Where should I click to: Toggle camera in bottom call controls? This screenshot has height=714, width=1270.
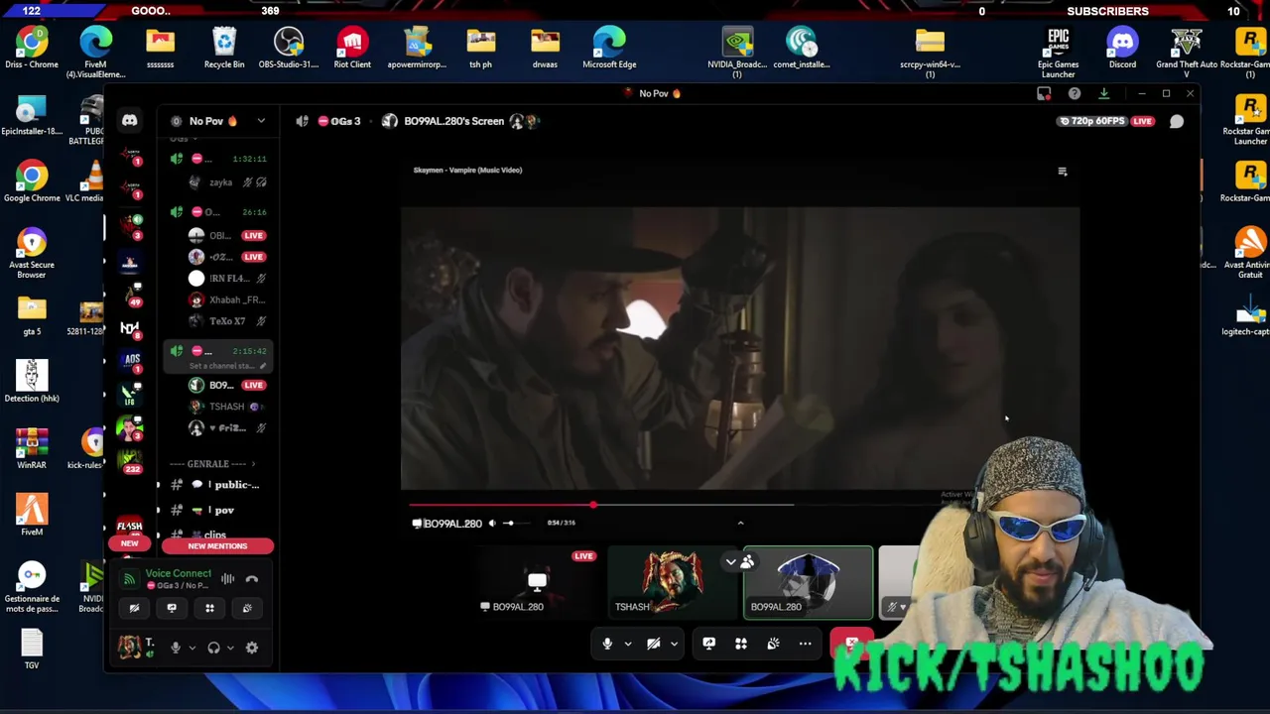[x=653, y=644]
